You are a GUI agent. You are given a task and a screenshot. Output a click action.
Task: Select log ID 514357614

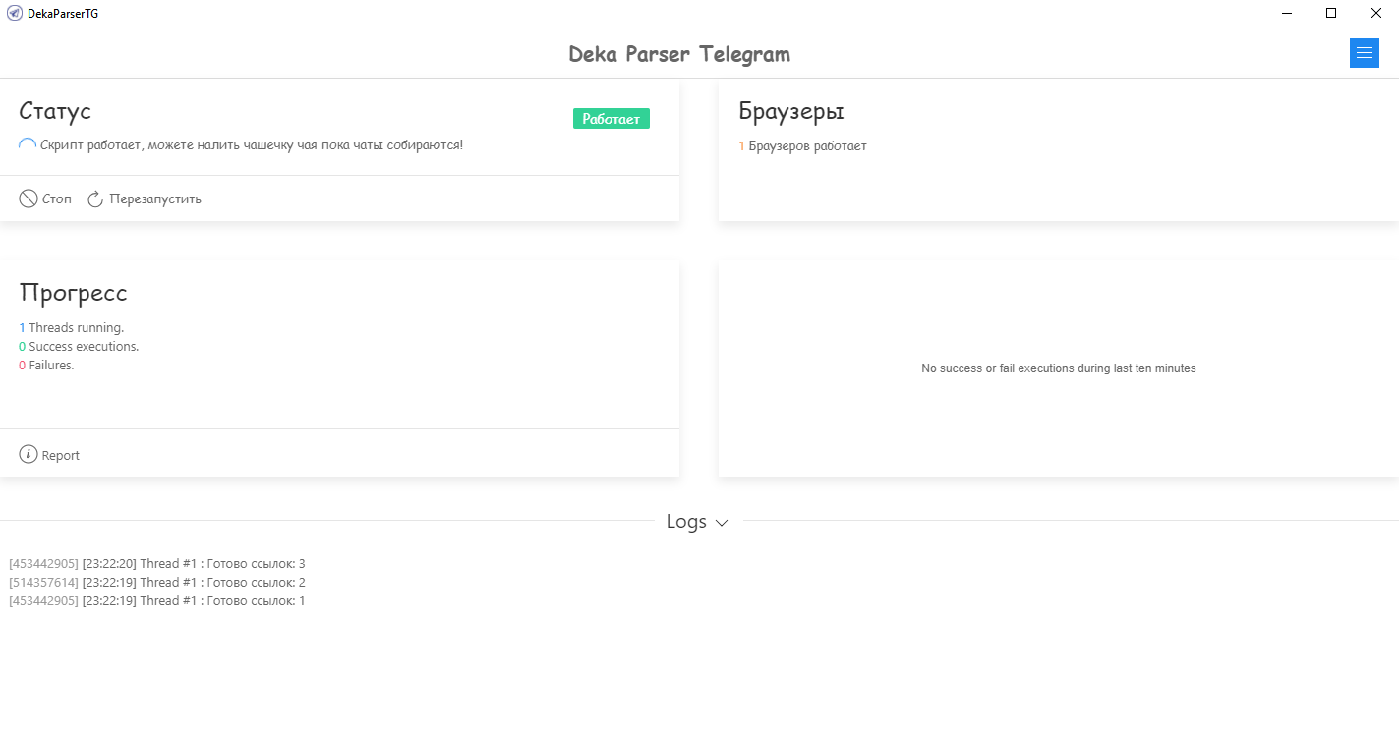(43, 582)
